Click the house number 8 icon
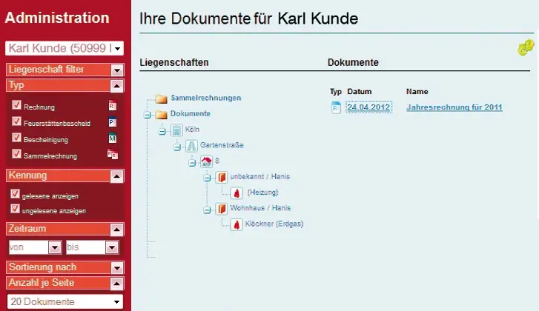This screenshot has height=311, width=539. pyautogui.click(x=206, y=161)
